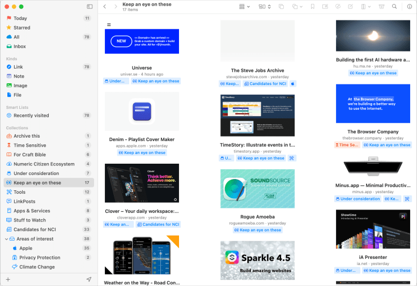Click the bookmark toolbar icon
Screen dimensions: 417x286
tap(313, 7)
